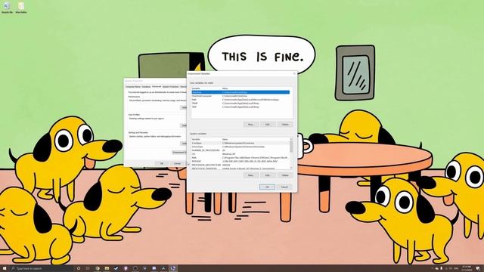
Task: Open the Recycle Bin desktop icon
Action: (x=7, y=8)
